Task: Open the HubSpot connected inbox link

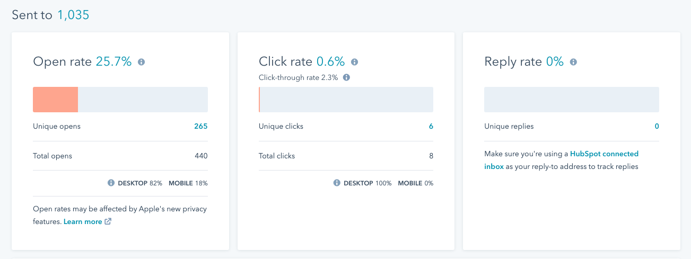Action: 604,154
